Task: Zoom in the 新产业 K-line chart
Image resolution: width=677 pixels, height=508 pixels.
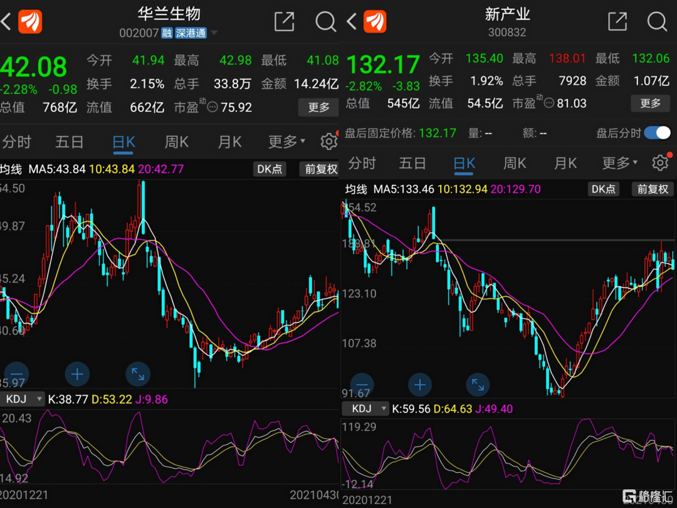Action: pyautogui.click(x=419, y=384)
